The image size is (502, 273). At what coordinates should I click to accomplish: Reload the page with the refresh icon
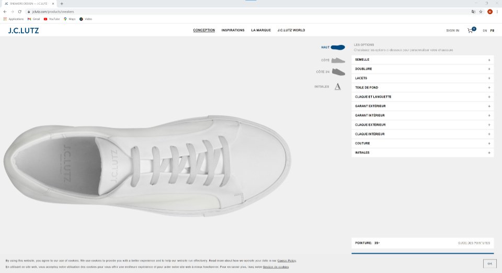(19, 11)
